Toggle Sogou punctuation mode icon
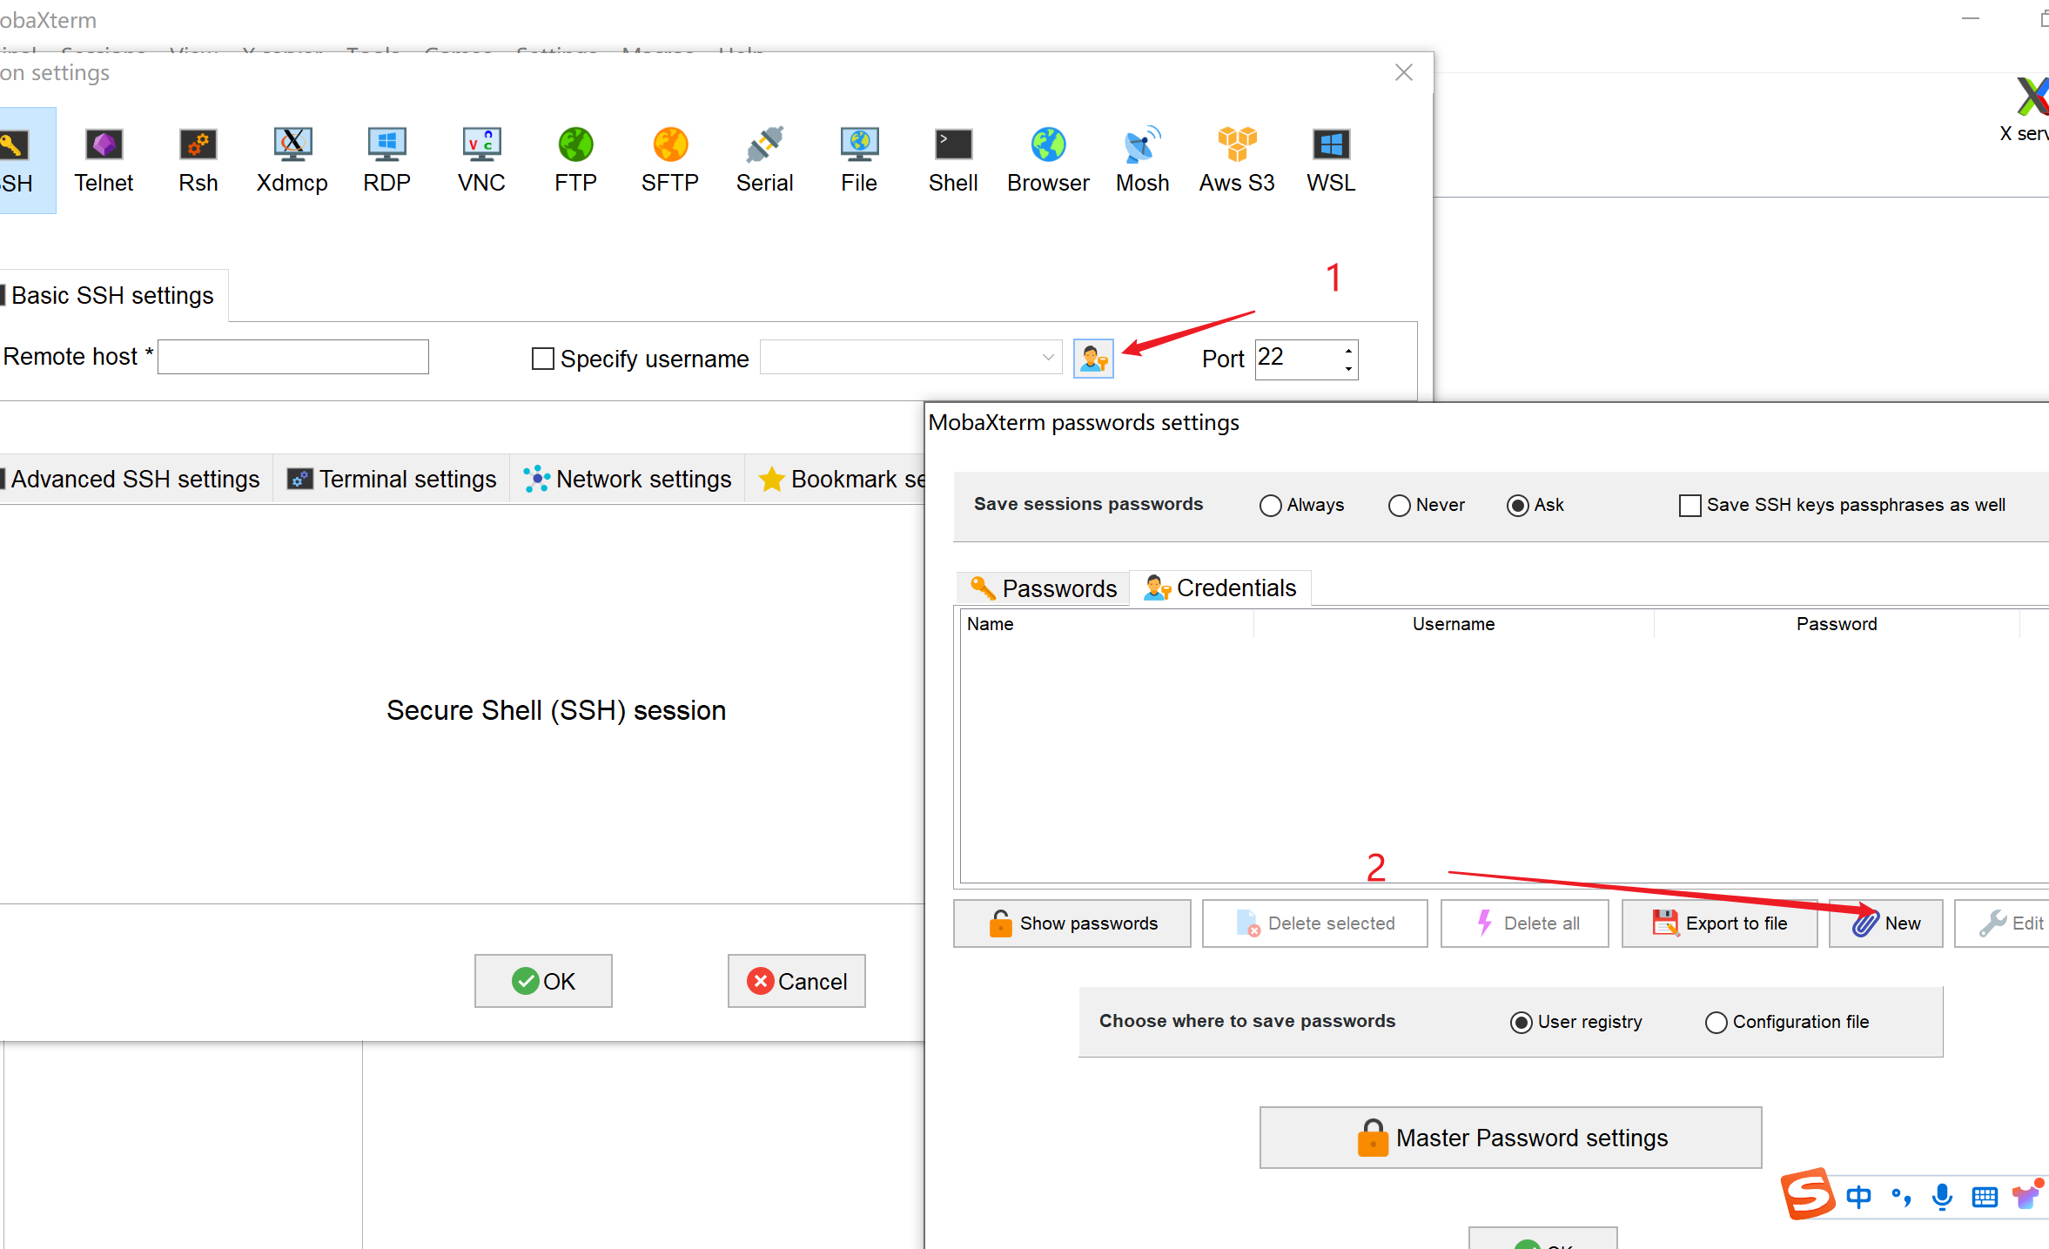This screenshot has width=2049, height=1249. tap(1901, 1198)
